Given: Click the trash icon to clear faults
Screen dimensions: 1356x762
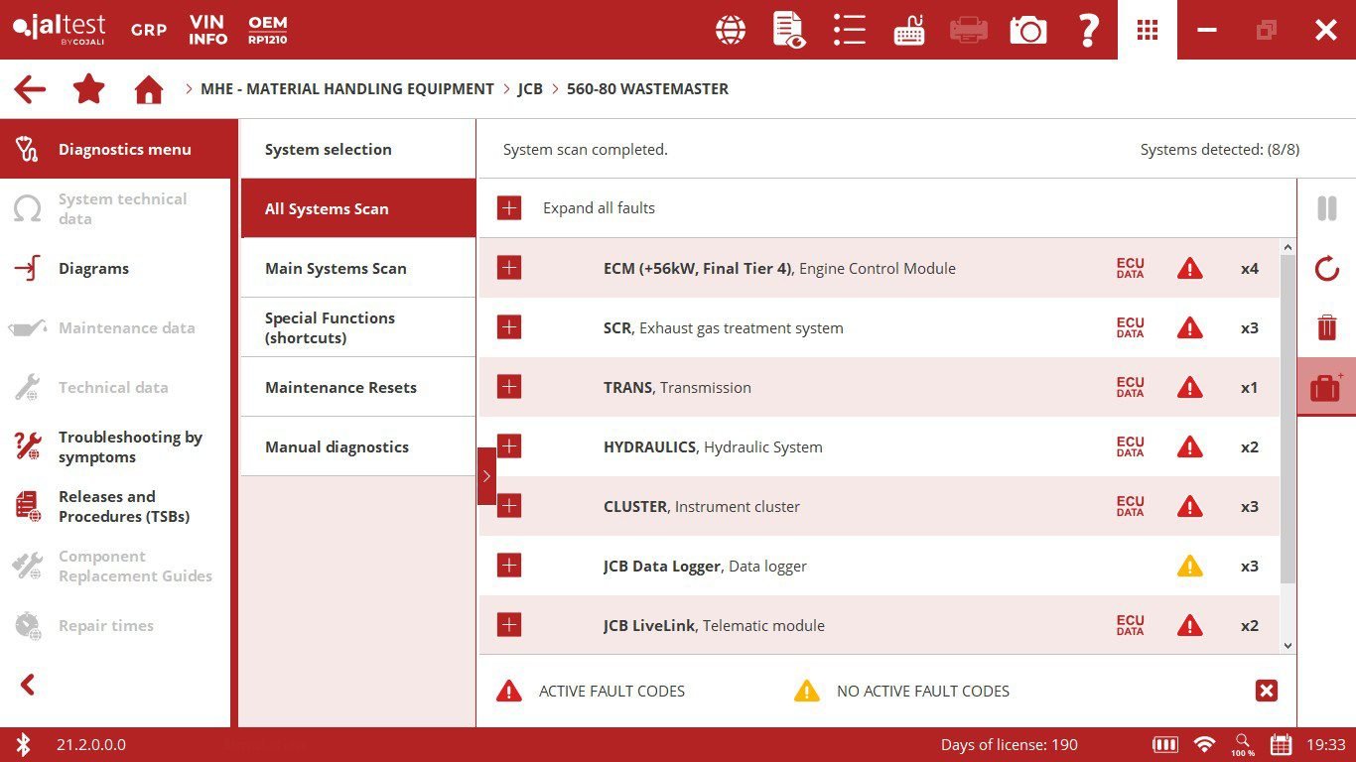Looking at the screenshot, I should coord(1326,327).
